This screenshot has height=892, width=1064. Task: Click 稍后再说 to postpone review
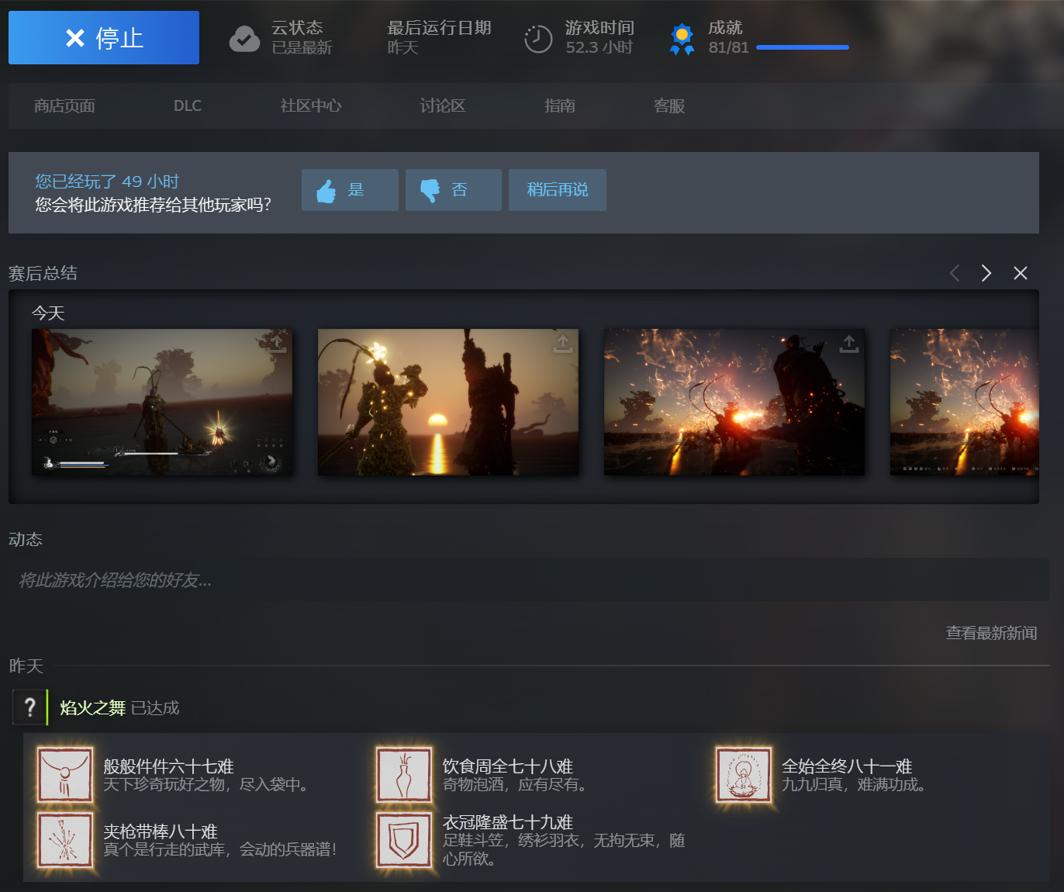click(x=558, y=190)
